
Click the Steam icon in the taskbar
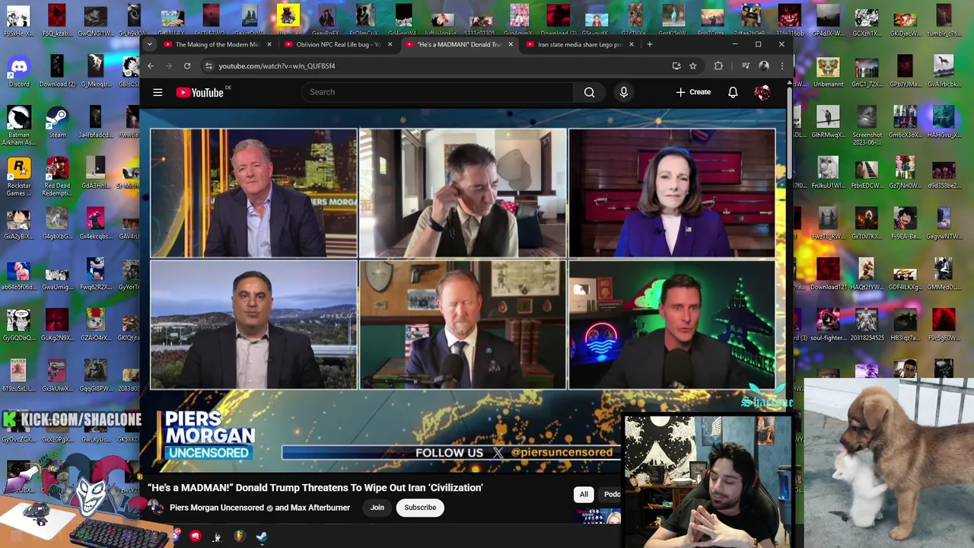tap(261, 537)
